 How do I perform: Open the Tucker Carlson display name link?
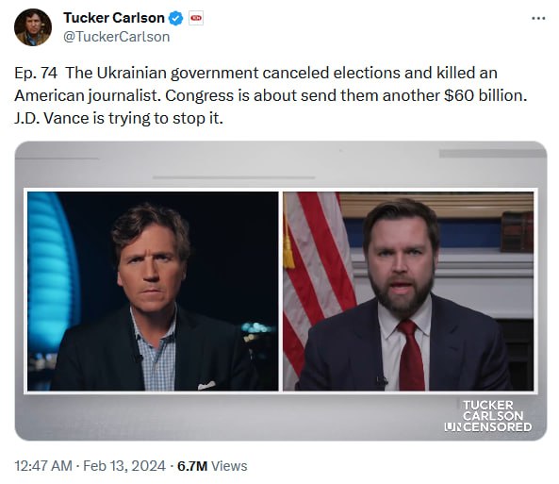(x=114, y=18)
